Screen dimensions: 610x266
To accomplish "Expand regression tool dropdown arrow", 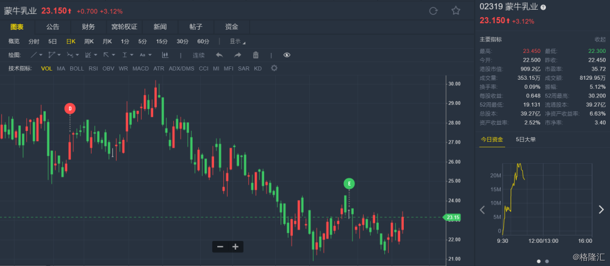I will point(95,55).
